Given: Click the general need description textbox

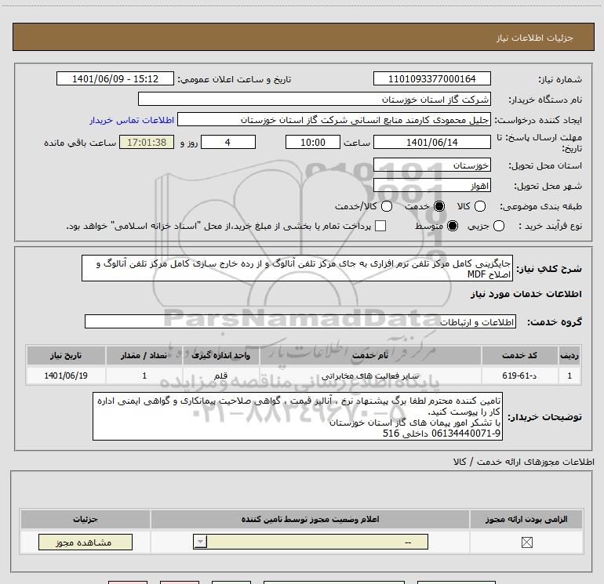Looking at the screenshot, I should (x=297, y=268).
